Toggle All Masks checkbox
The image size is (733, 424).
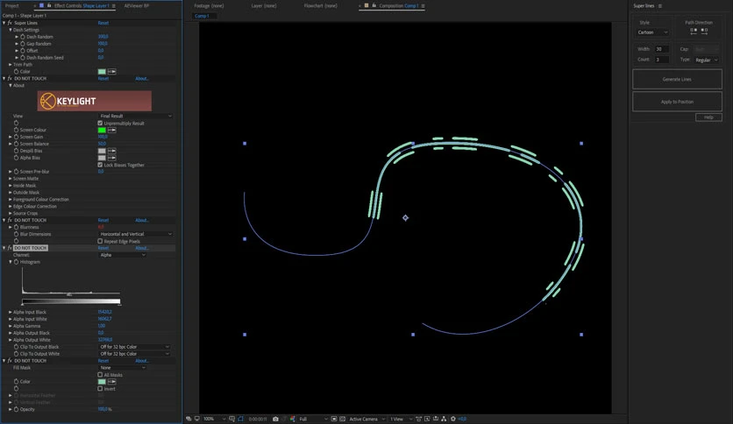coord(100,374)
